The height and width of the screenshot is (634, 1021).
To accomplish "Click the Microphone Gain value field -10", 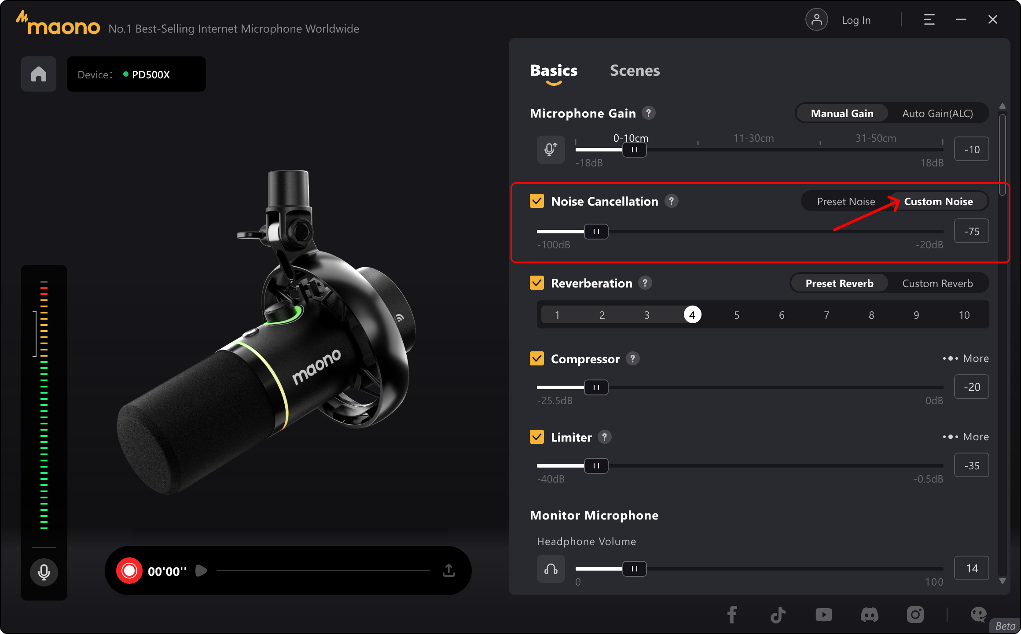I will pyautogui.click(x=972, y=149).
